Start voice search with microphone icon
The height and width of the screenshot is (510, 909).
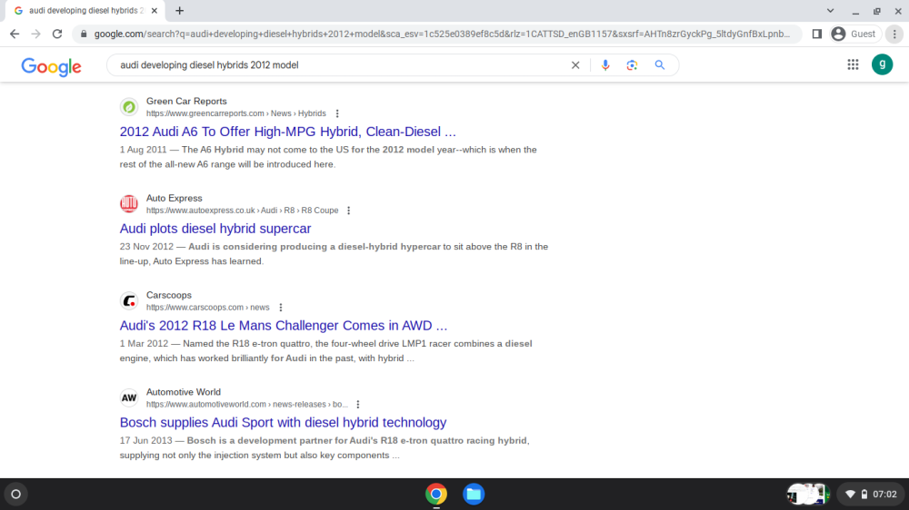(605, 65)
